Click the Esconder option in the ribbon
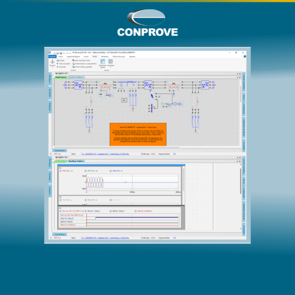 (61, 67)
